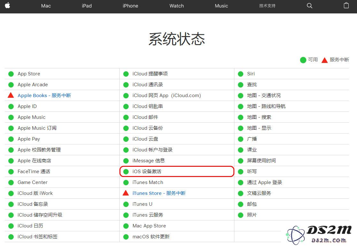The width and height of the screenshot is (357, 246).
Task: Click the Apple Music 订阅 row text
Action: click(x=37, y=128)
